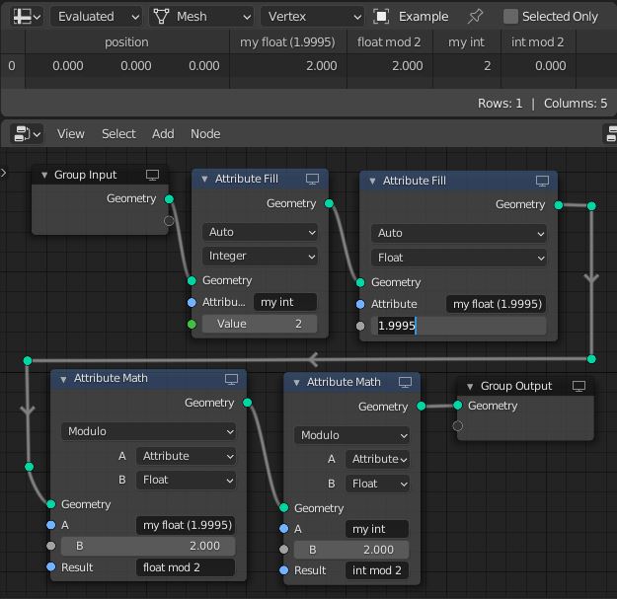This screenshot has height=599, width=617.
Task: Open Modulo operation dropdown in int math node
Action: pyautogui.click(x=351, y=435)
